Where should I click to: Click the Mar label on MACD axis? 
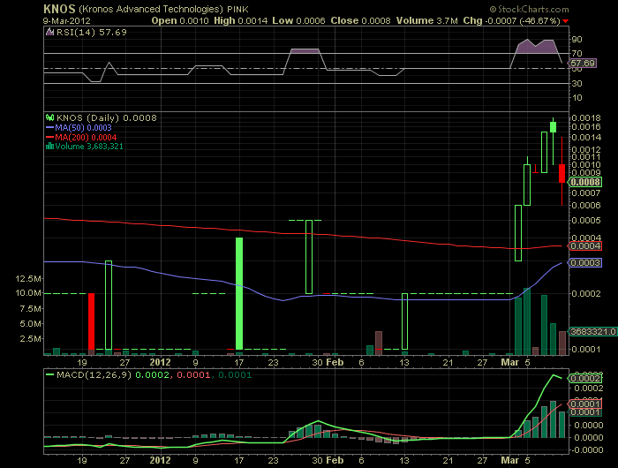click(510, 460)
